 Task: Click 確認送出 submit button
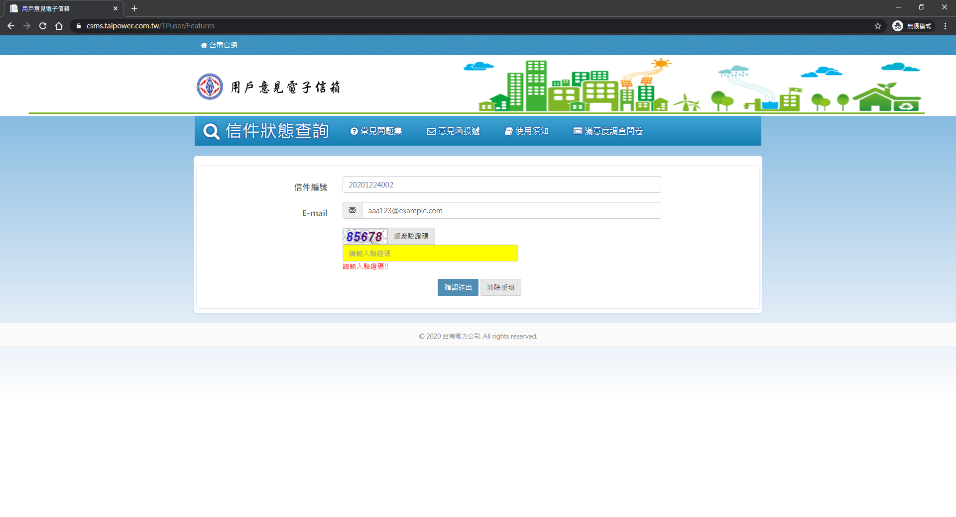click(x=458, y=287)
